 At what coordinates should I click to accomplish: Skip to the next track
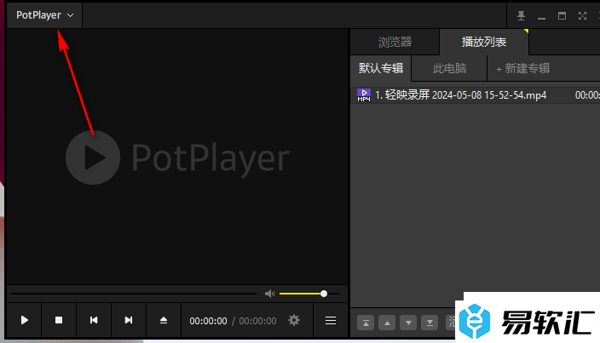pyautogui.click(x=129, y=320)
